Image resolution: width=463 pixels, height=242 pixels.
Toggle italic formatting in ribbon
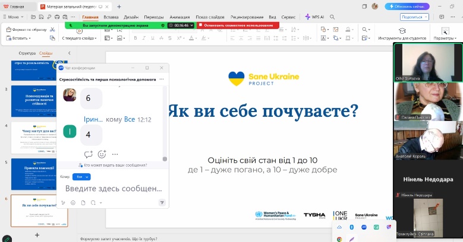144,38
